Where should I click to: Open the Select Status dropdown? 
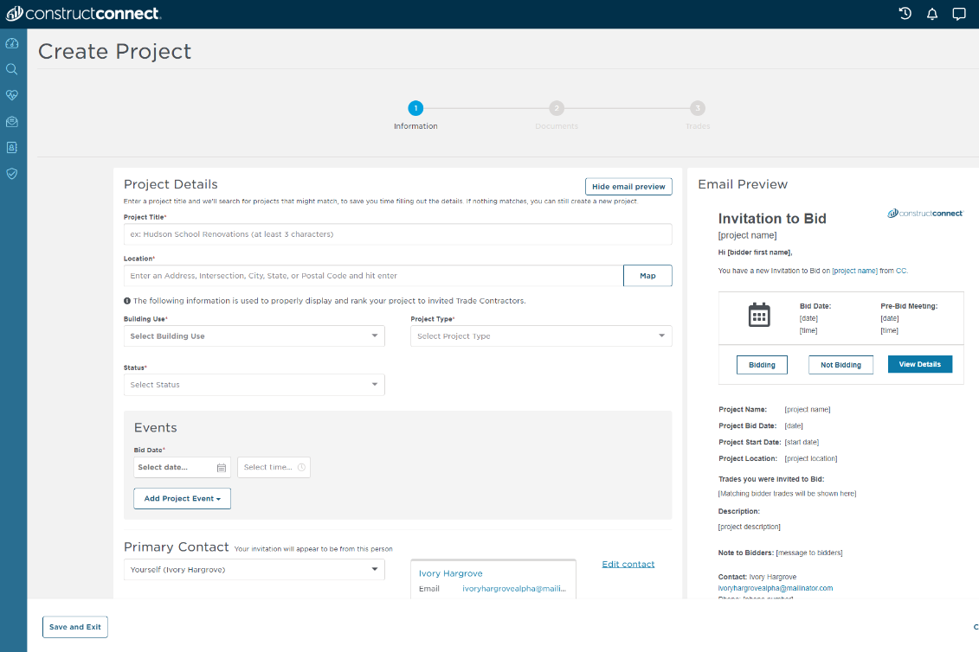coord(254,384)
